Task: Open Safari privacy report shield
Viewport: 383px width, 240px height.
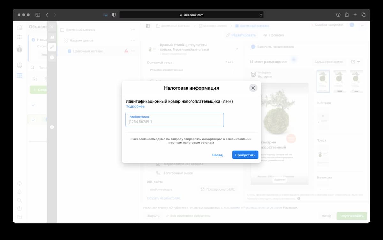Action: point(114,15)
